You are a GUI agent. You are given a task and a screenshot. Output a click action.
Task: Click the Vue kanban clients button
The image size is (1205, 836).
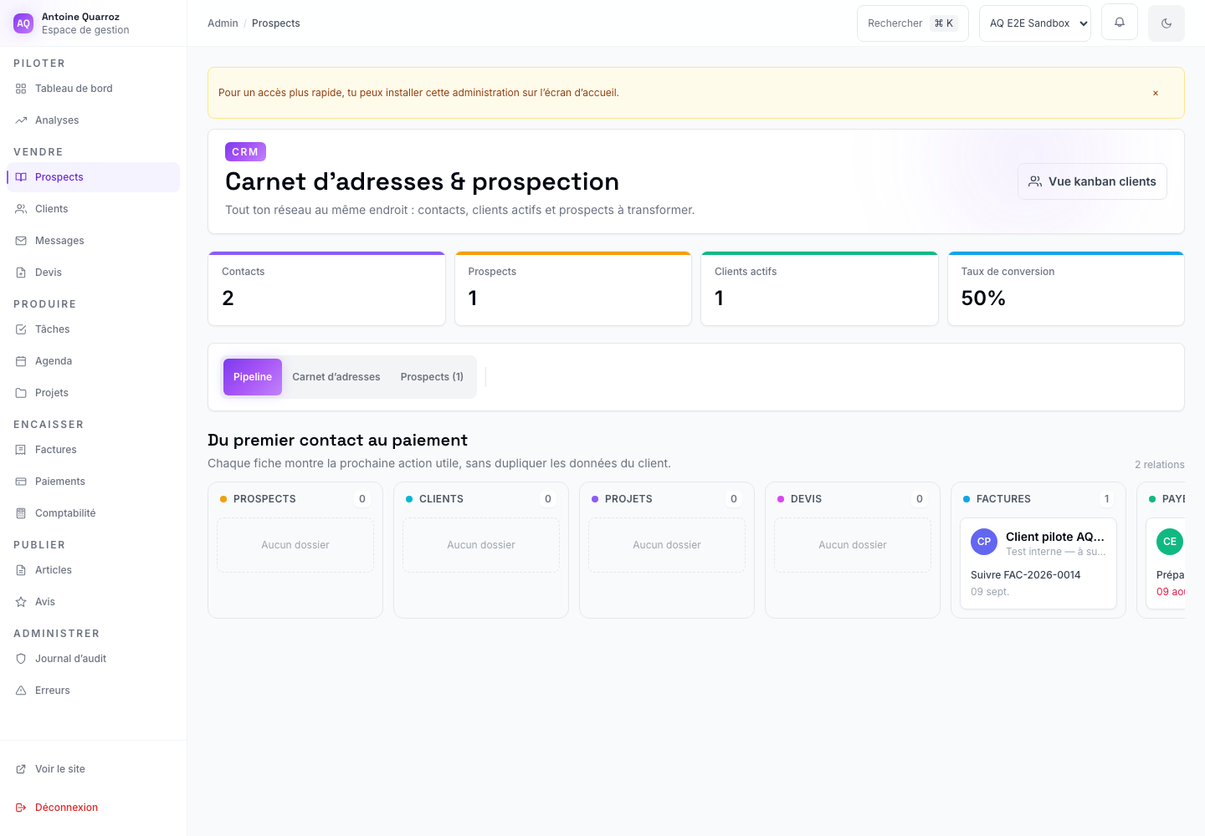click(1092, 181)
